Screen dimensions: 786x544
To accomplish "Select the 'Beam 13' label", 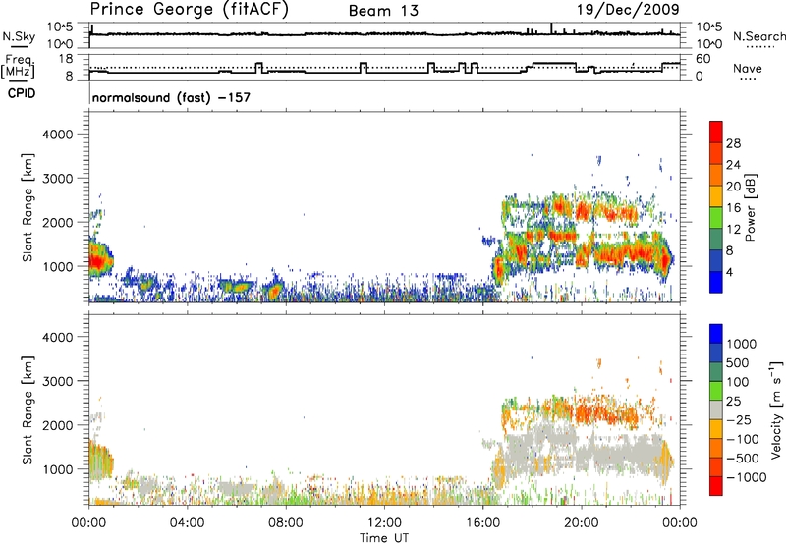I will click(383, 11).
